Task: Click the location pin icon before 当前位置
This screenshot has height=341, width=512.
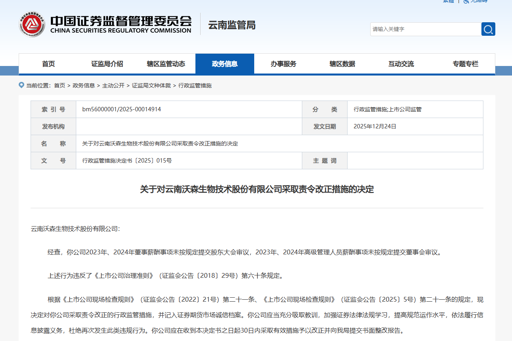Action: pyautogui.click(x=21, y=85)
